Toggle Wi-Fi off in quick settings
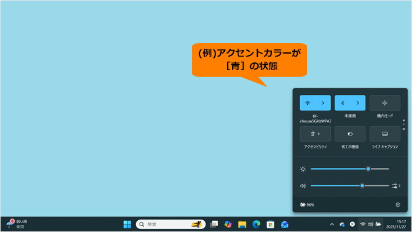This screenshot has height=232, width=412. tap(307, 103)
